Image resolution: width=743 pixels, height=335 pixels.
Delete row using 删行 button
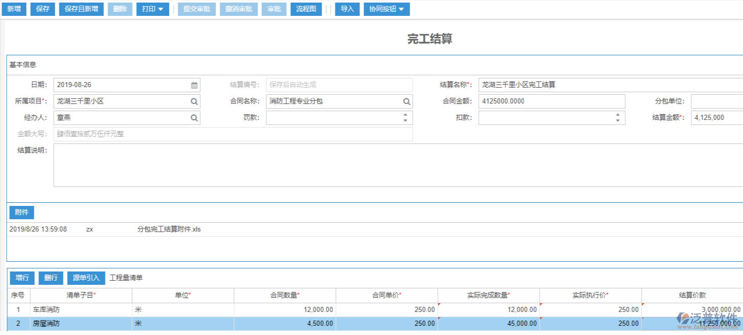coord(51,278)
